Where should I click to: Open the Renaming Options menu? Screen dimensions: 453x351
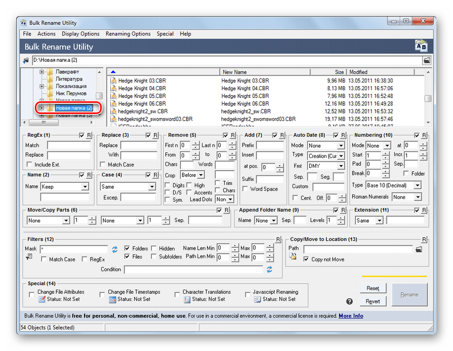click(x=128, y=34)
